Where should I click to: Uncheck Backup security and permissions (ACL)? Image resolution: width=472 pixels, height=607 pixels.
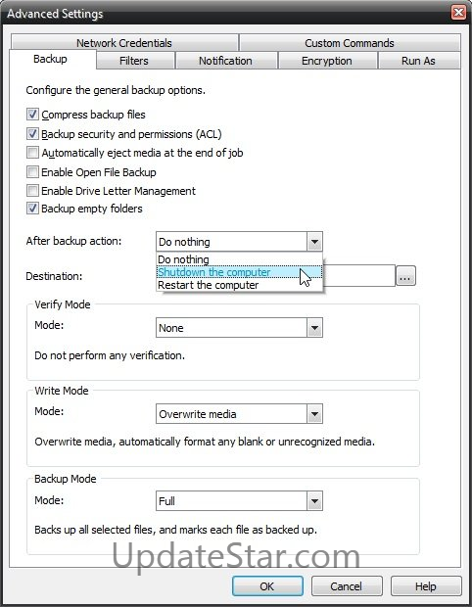32,133
